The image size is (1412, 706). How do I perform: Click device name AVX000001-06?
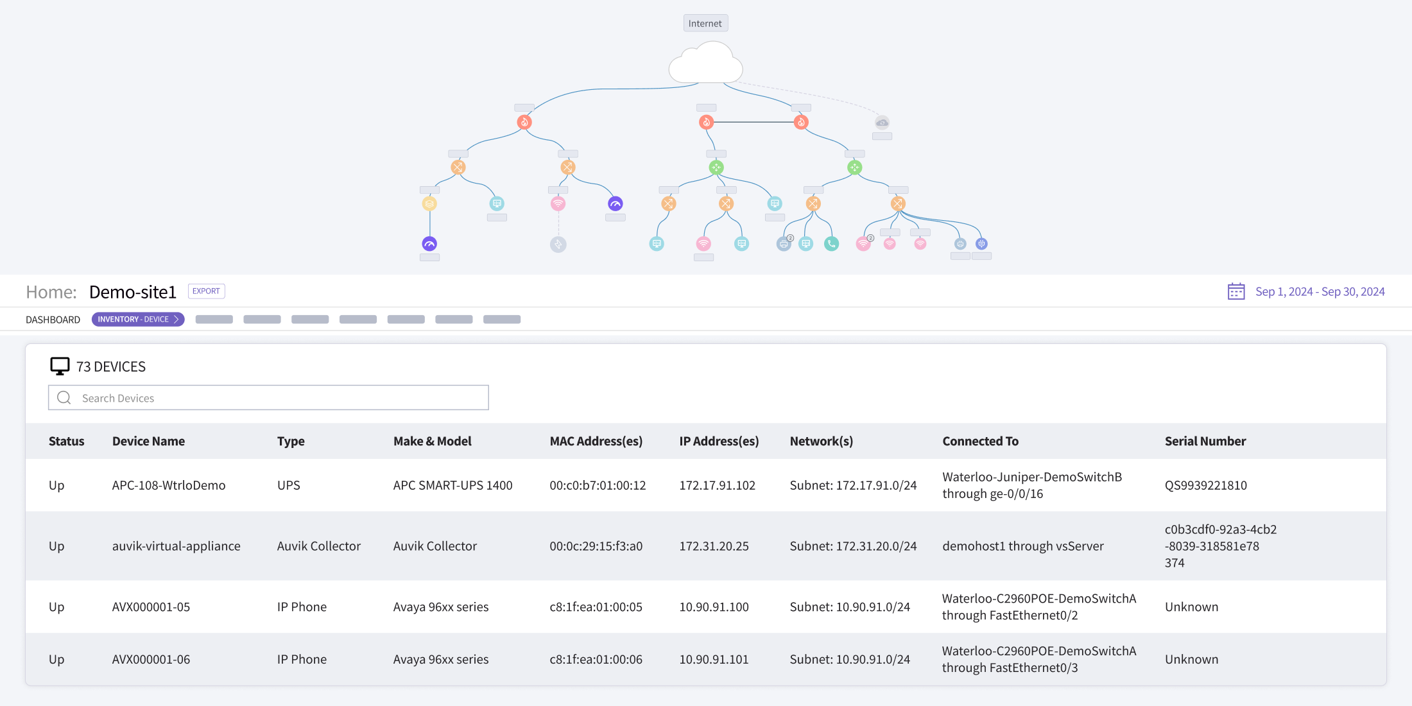coord(151,660)
